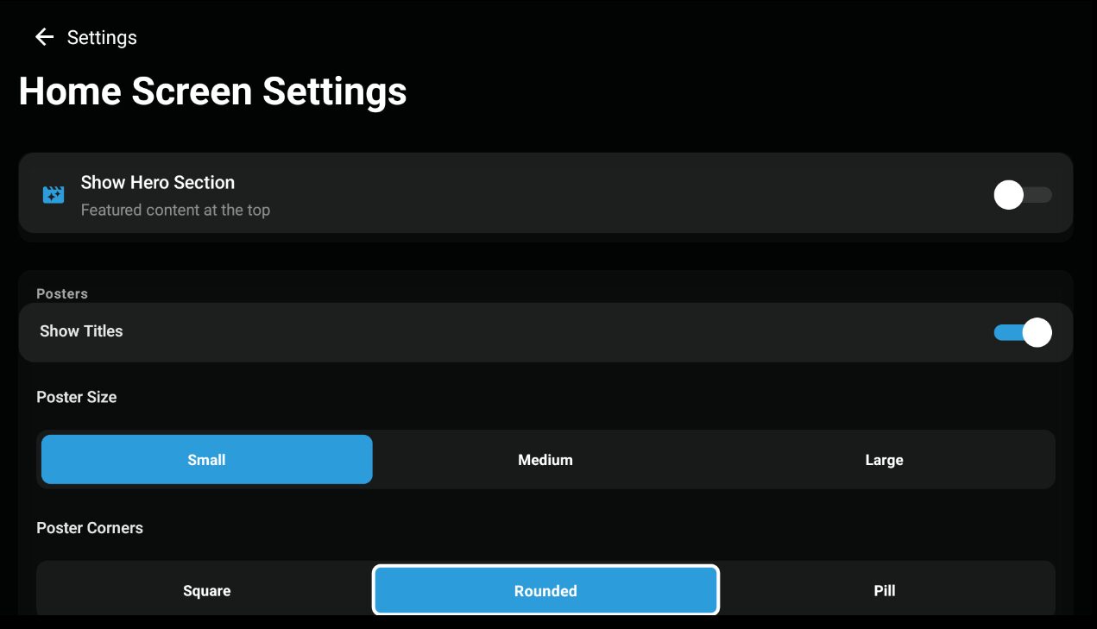Choose Rounded poster corners
The height and width of the screenshot is (629, 1097).
coord(545,591)
